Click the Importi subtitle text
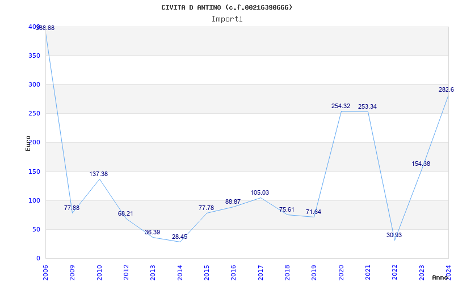 (x=227, y=19)
